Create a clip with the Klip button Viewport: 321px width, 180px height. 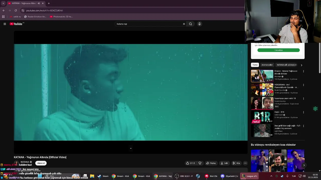point(236,163)
